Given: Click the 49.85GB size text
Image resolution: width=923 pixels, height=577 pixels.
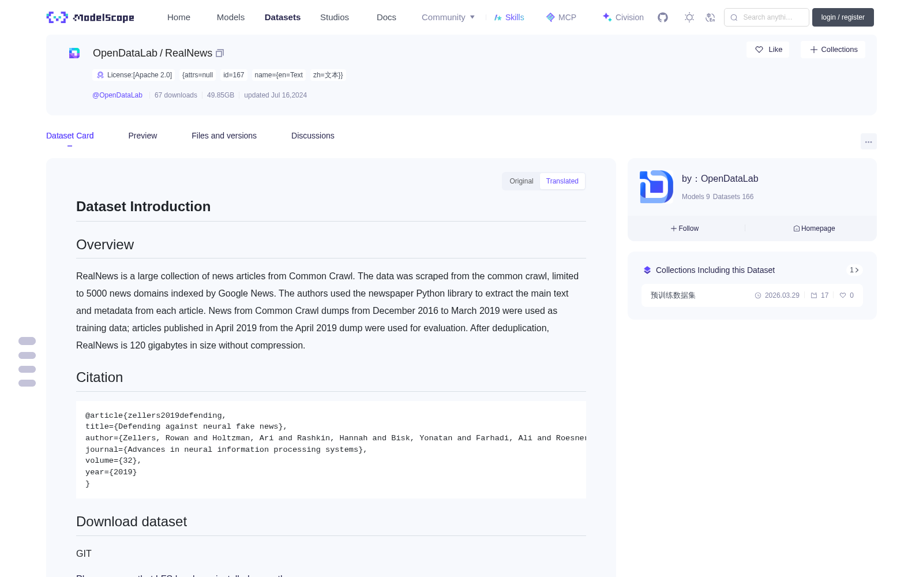Looking at the screenshot, I should pos(220,95).
